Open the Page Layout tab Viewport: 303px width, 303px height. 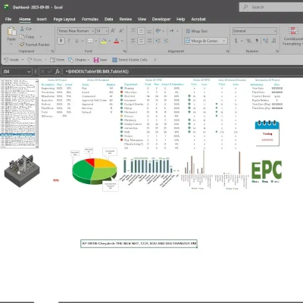click(x=64, y=19)
